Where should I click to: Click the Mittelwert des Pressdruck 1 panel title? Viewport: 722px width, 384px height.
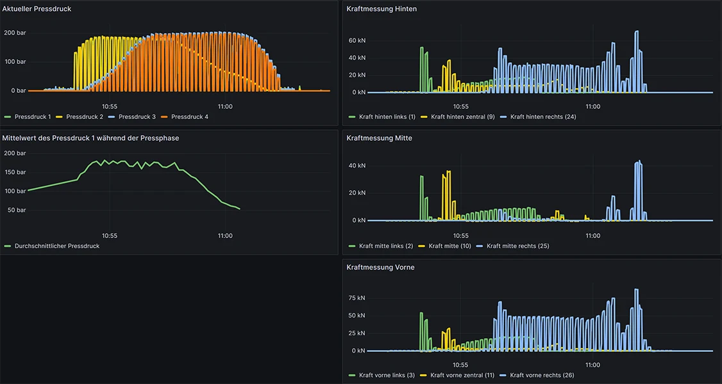click(x=90, y=138)
